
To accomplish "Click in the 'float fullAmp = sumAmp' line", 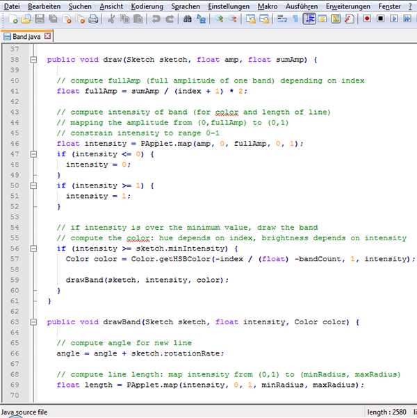I will point(152,91).
